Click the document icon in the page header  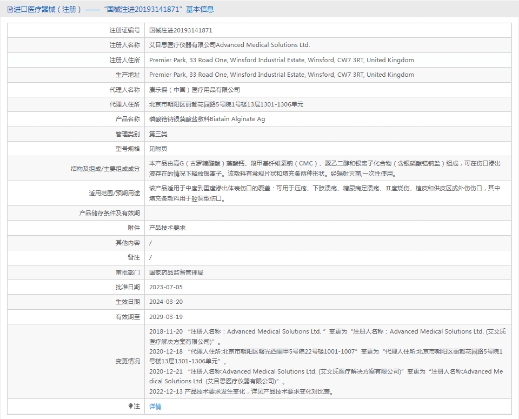pos(10,9)
